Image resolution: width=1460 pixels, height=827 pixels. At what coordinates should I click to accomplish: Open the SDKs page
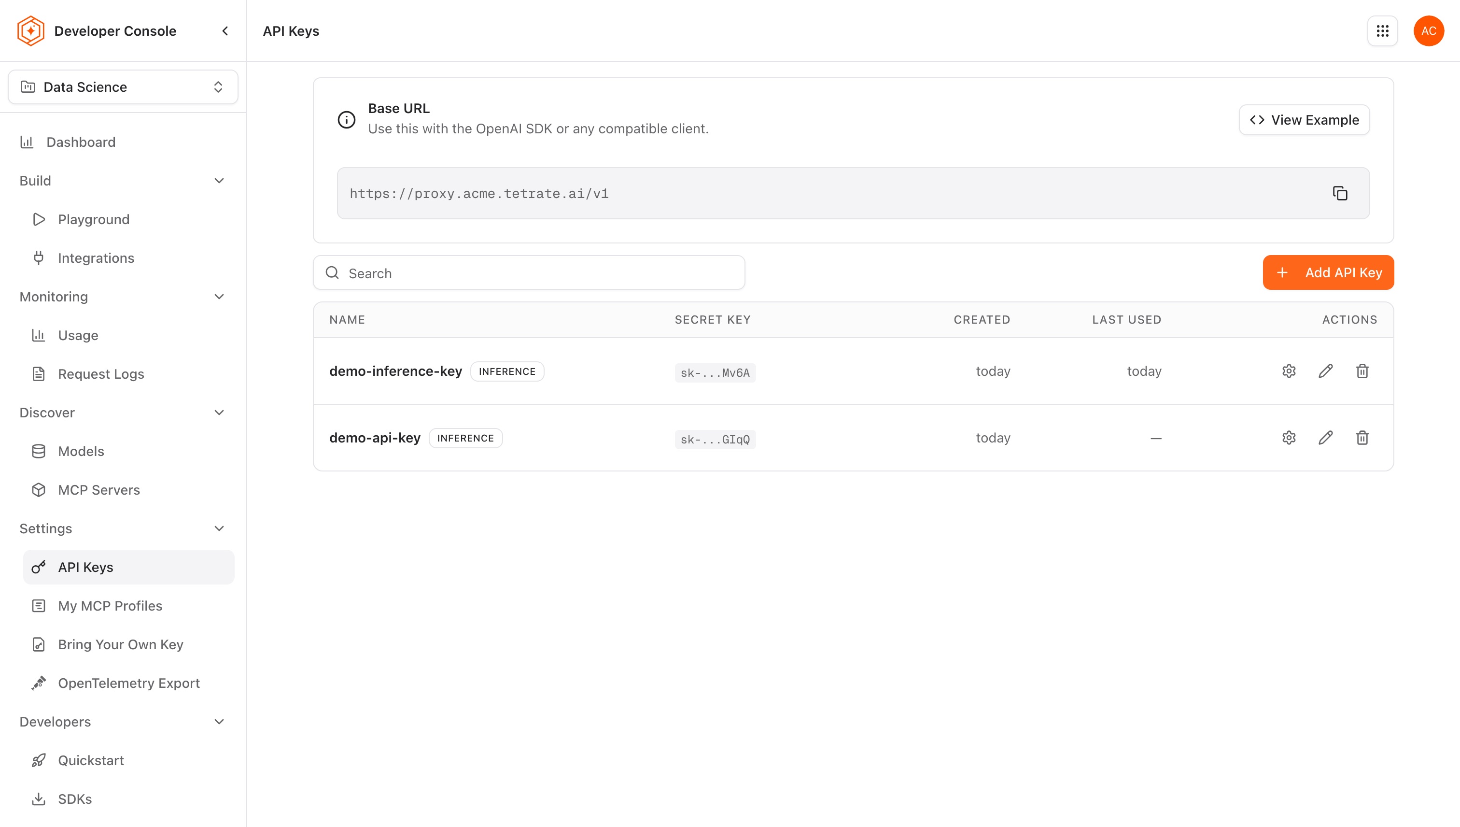pyautogui.click(x=129, y=798)
